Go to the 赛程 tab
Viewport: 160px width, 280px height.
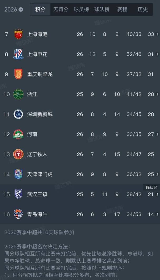pyautogui.click(x=122, y=9)
